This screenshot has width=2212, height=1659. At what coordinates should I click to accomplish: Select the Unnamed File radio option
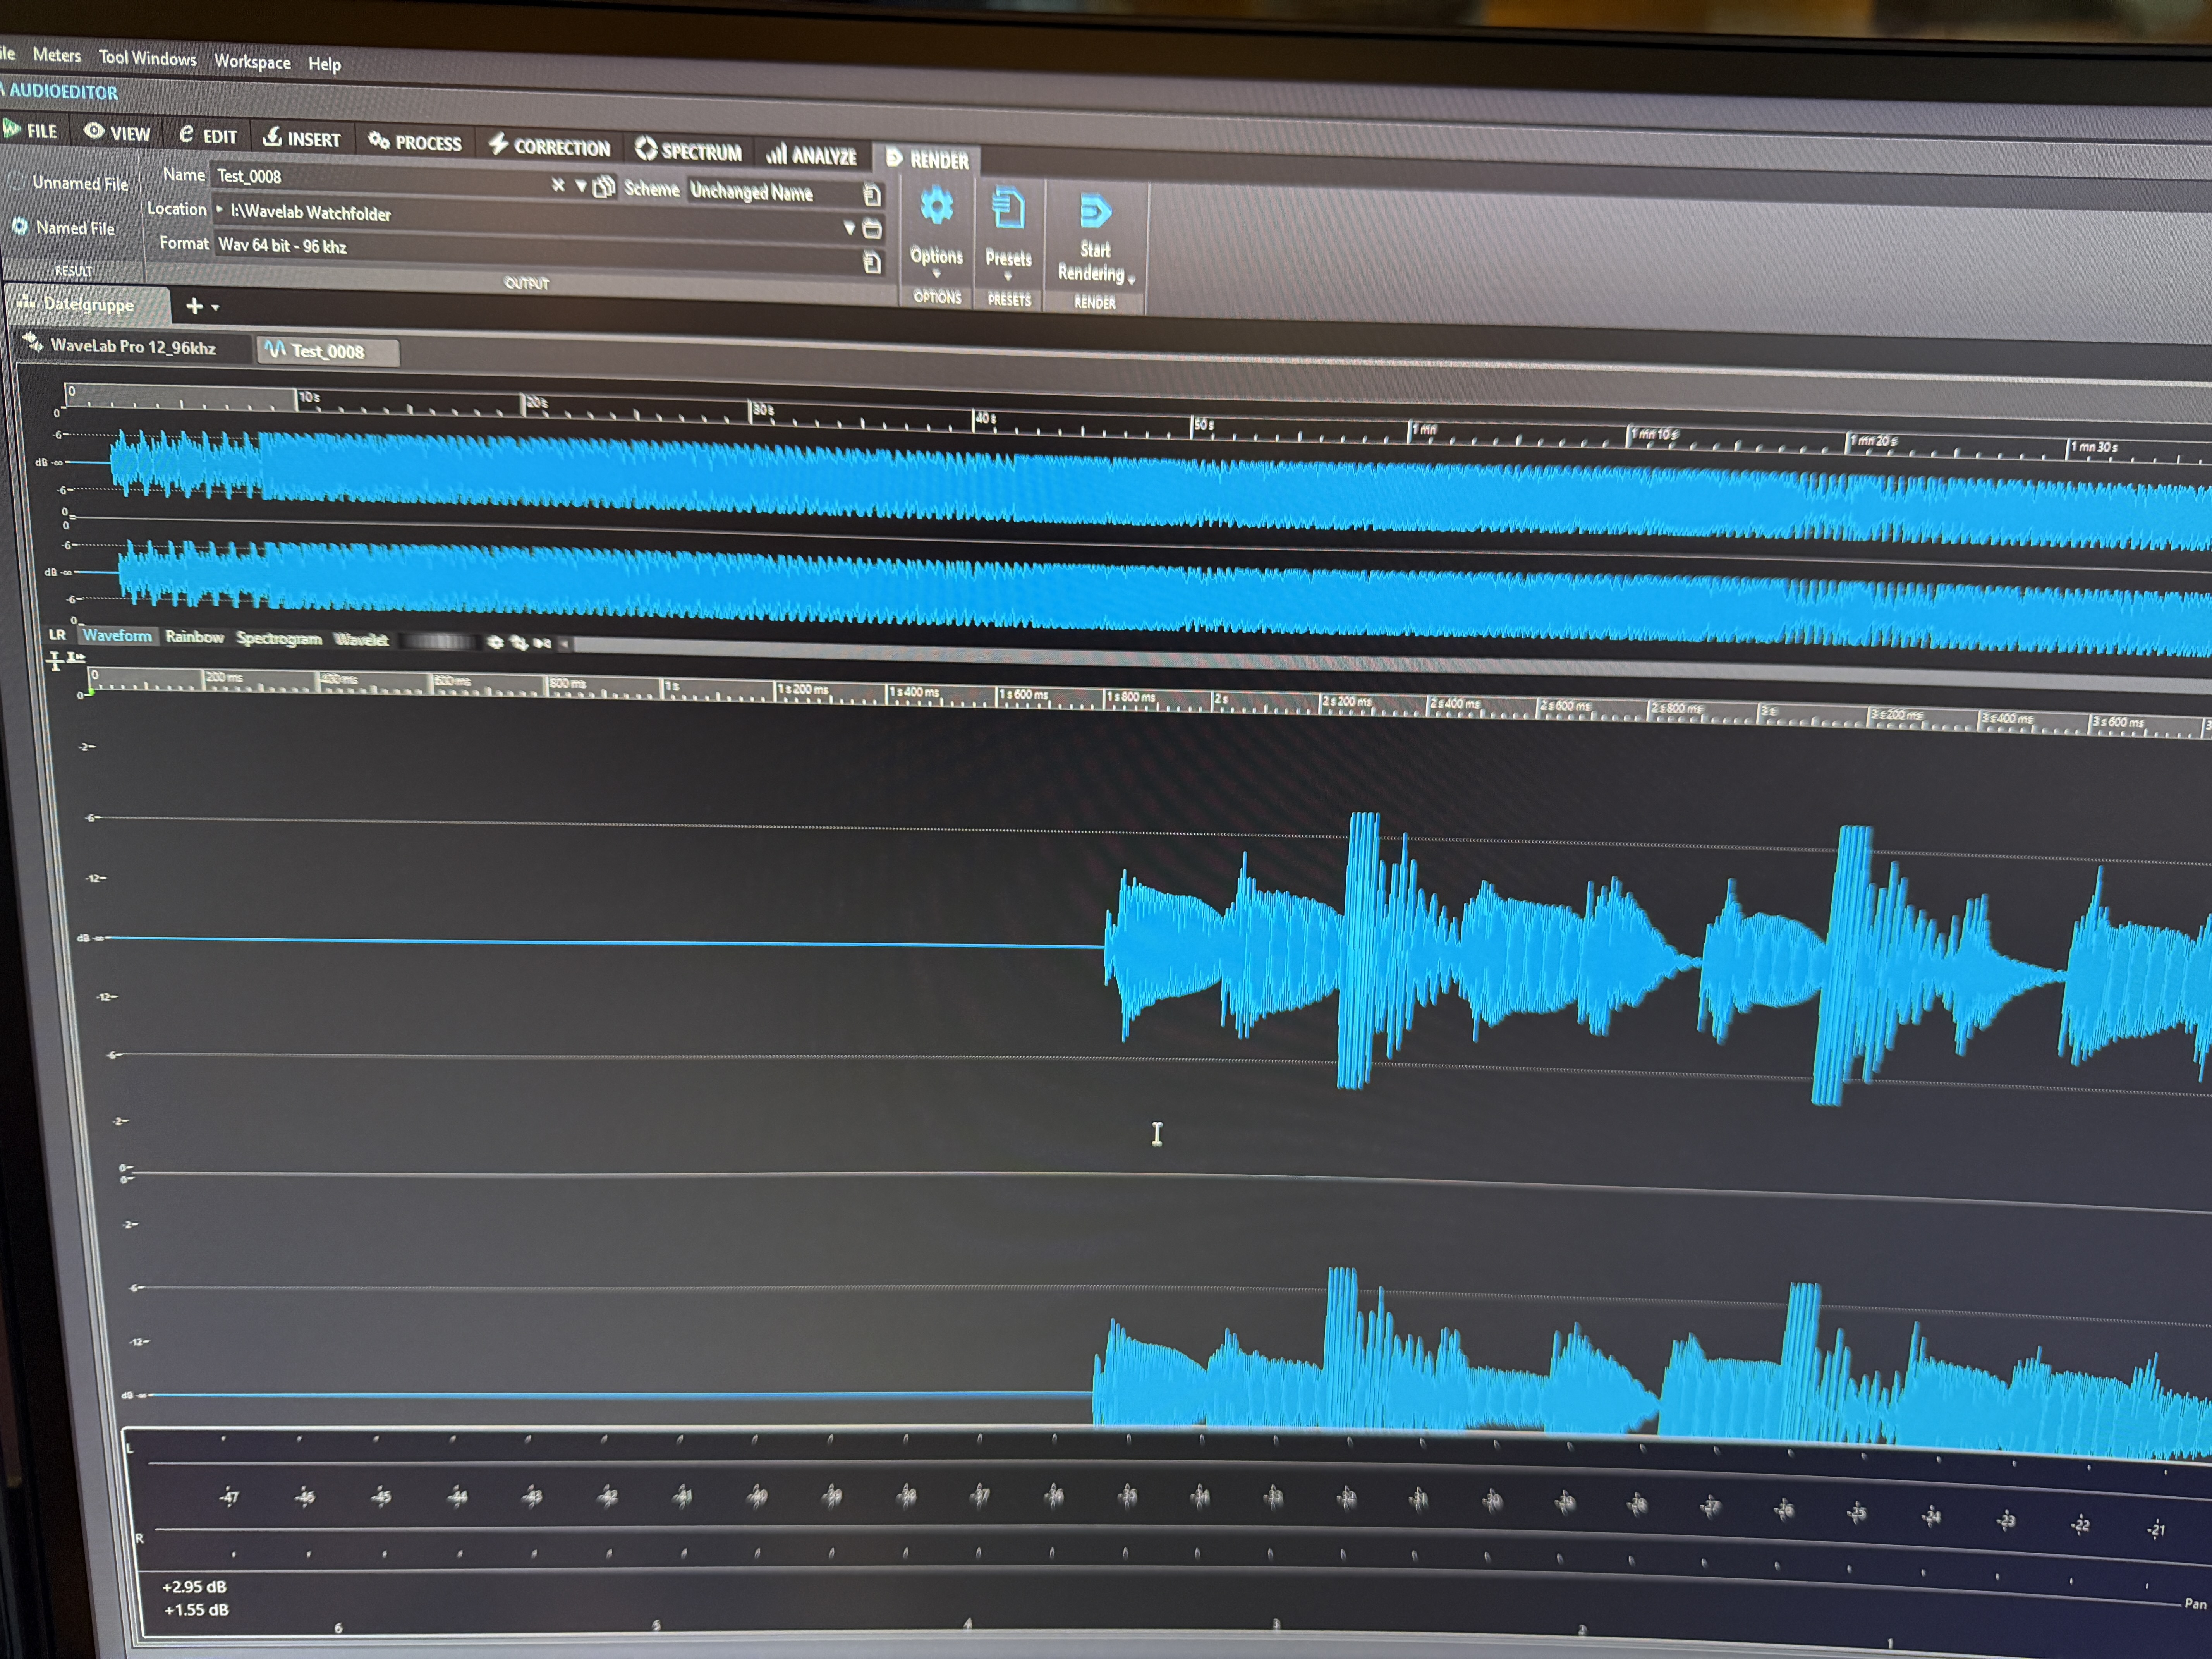pos(68,183)
